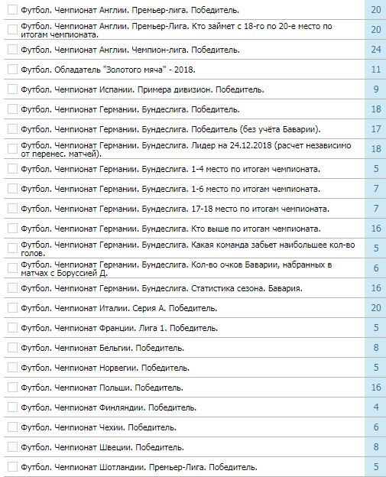Check the box for Чемпионат Франции. Лига 1

pyautogui.click(x=12, y=328)
